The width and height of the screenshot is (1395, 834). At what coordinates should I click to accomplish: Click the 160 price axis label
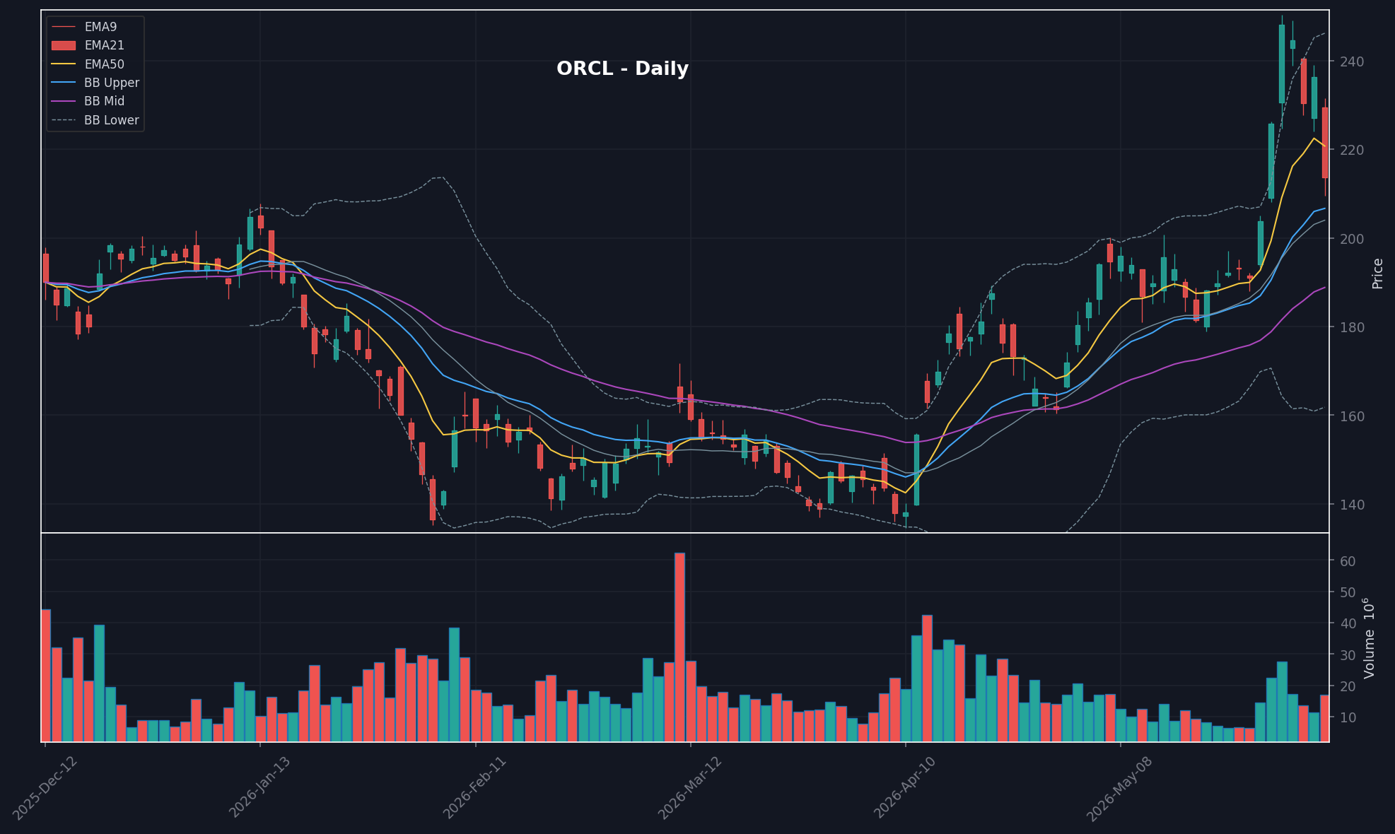pos(1352,416)
